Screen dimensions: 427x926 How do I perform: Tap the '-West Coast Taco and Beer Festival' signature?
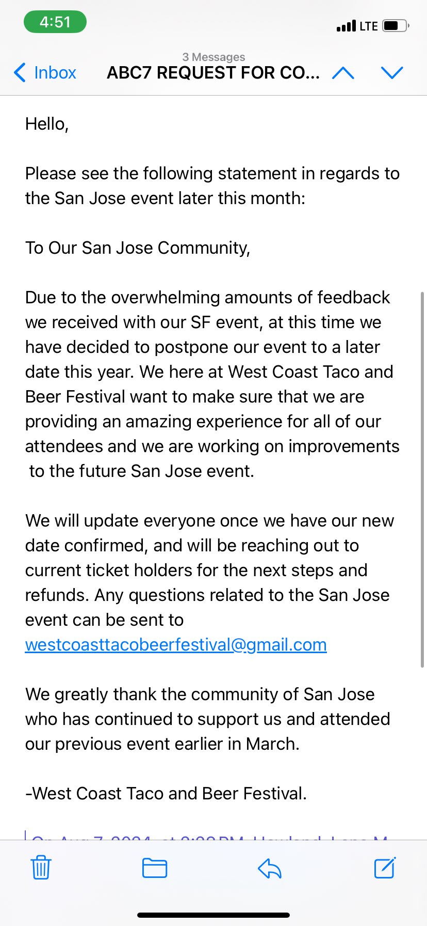[x=166, y=793]
